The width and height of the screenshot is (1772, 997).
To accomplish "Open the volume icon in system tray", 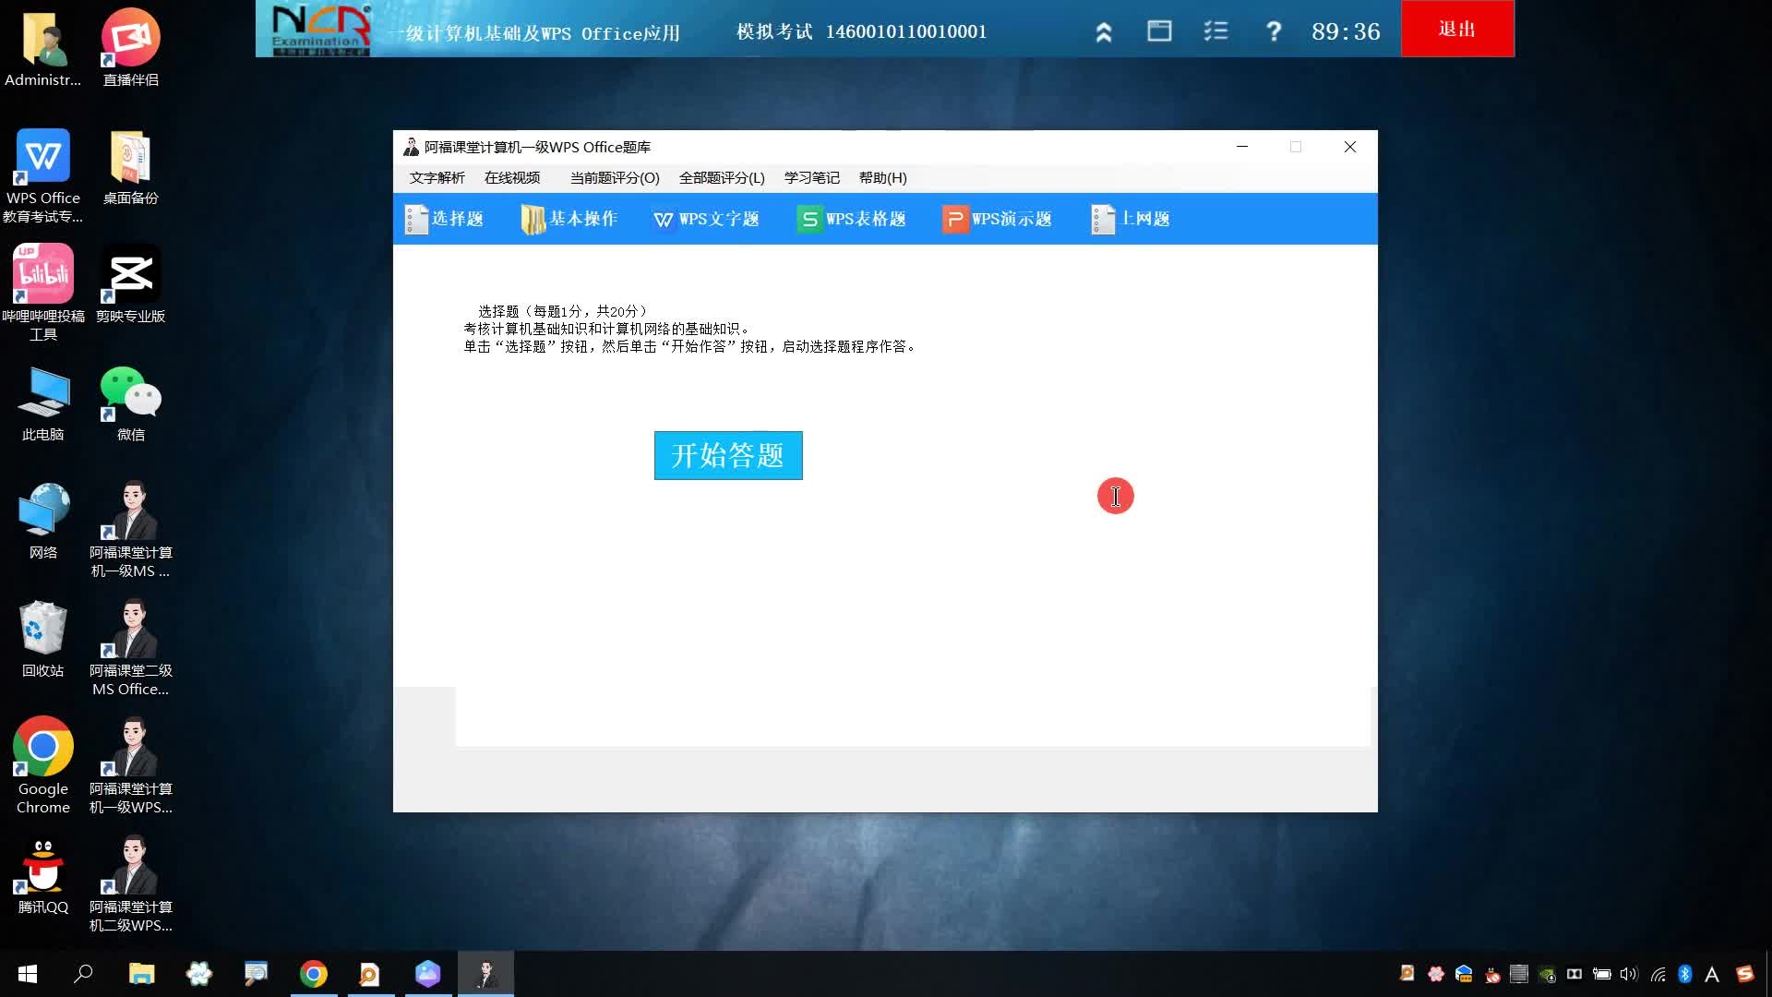I will [1628, 974].
